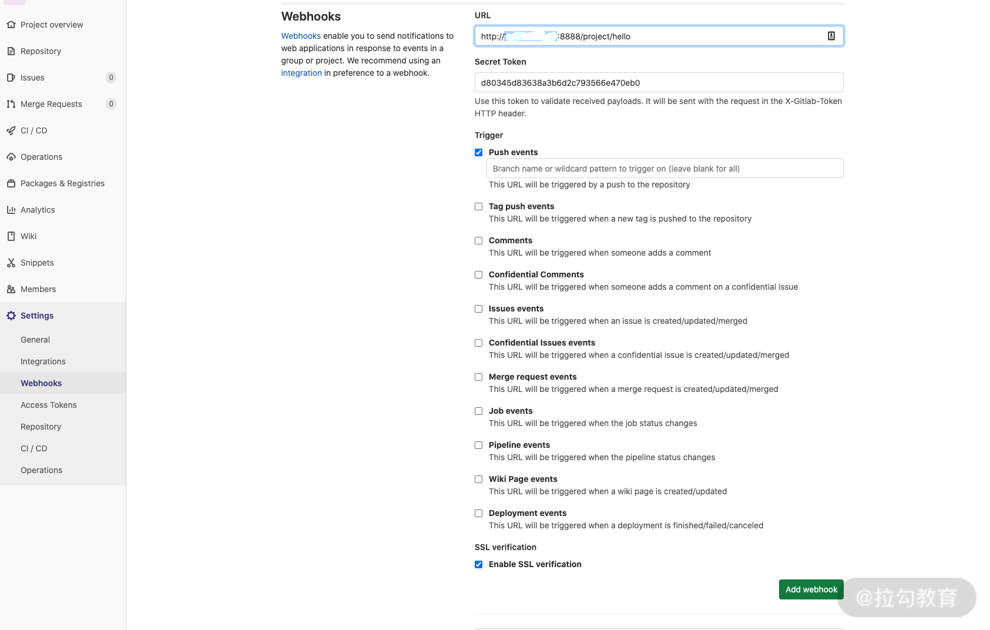This screenshot has height=630, width=990.
Task: Click the Settings gear icon
Action: tap(11, 316)
